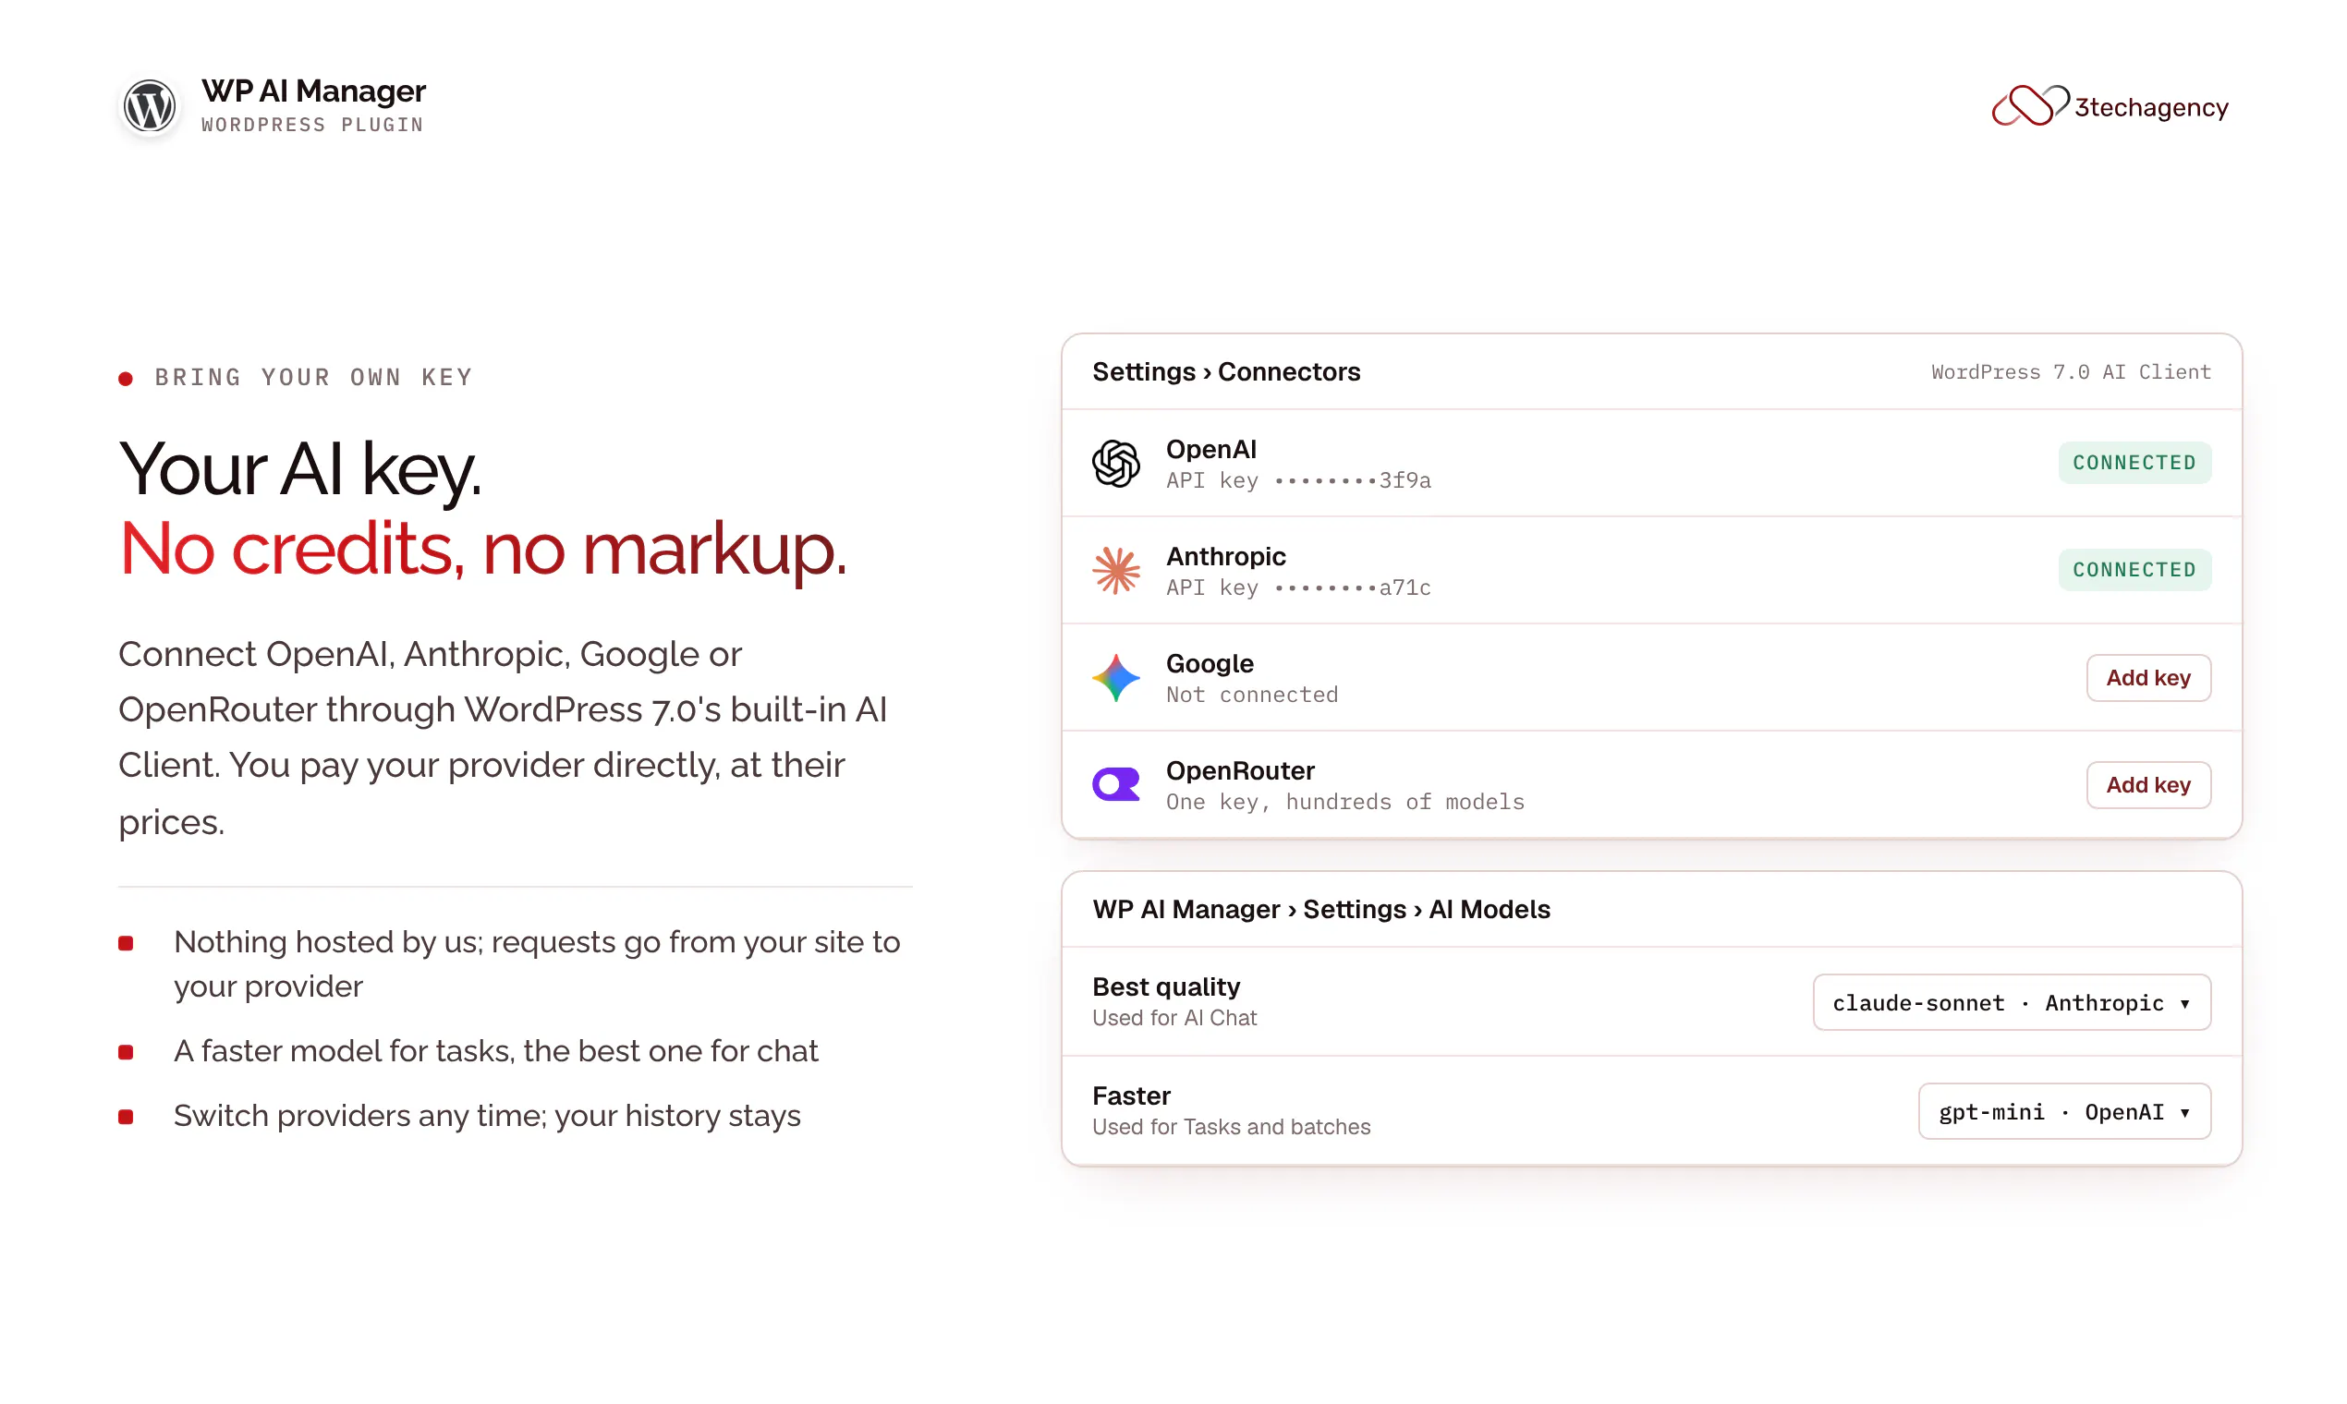This screenshot has width=2347, height=1404.
Task: Click 'Used for Tasks and batches' description
Action: [x=1231, y=1126]
